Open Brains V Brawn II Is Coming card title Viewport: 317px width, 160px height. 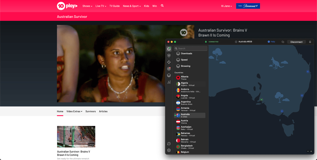[74, 153]
